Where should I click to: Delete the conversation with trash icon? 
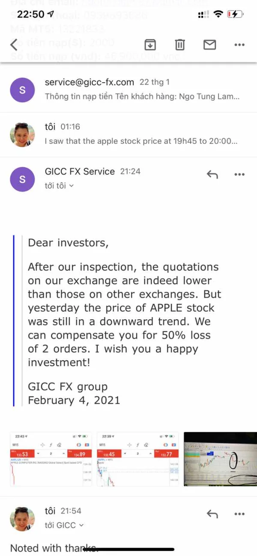(180, 45)
